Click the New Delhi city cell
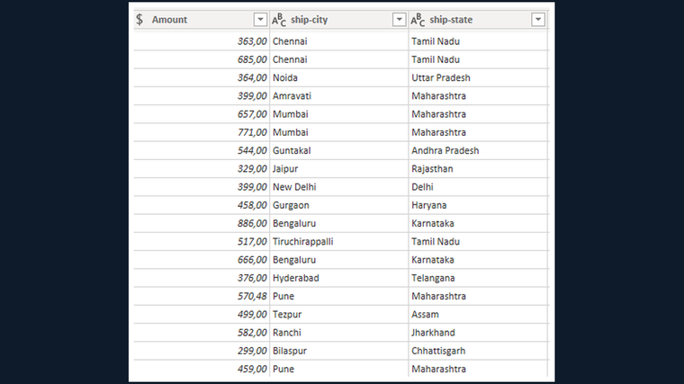 [x=339, y=187]
